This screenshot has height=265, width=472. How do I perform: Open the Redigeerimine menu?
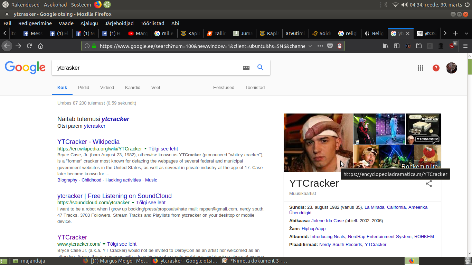tap(35, 23)
